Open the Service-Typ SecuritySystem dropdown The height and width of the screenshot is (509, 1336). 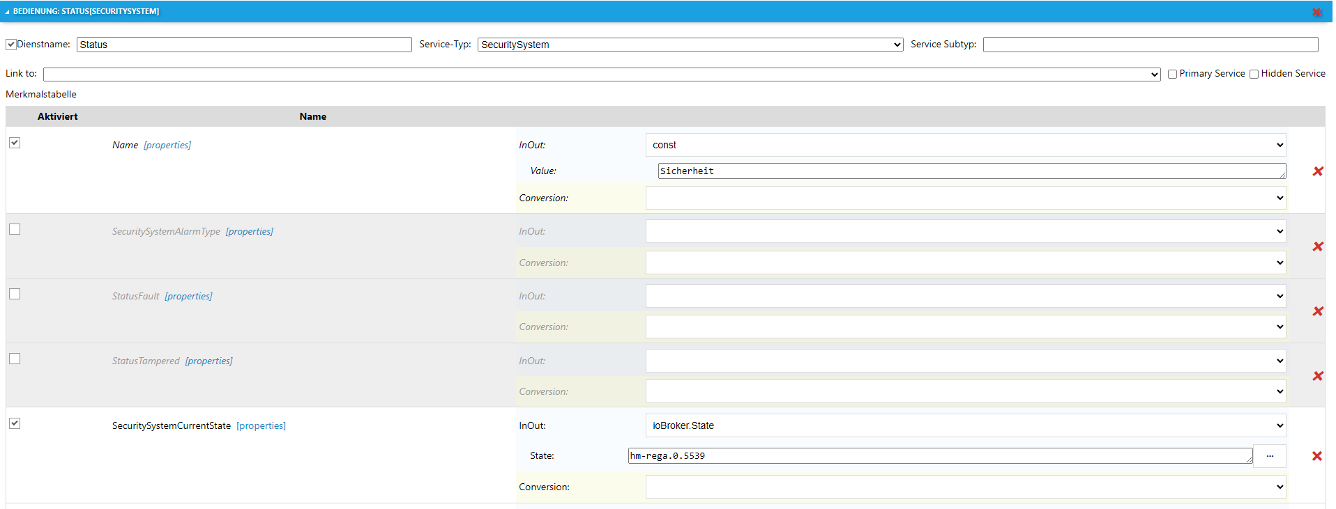tap(690, 45)
